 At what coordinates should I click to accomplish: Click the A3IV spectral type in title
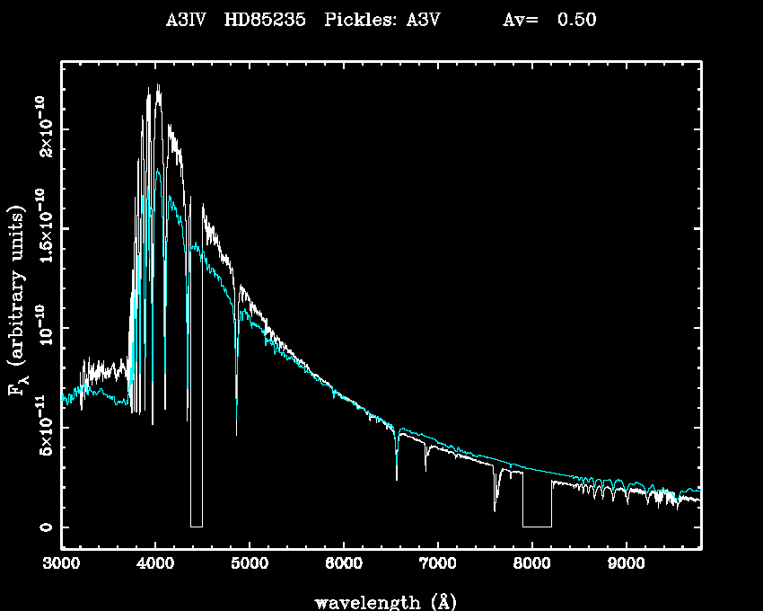pyautogui.click(x=185, y=21)
